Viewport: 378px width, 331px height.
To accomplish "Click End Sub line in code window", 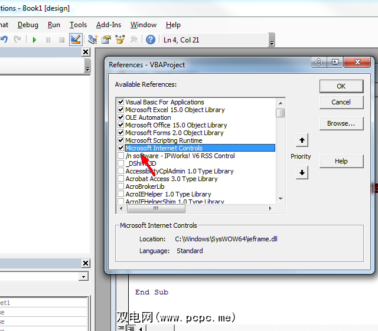I will [152, 292].
